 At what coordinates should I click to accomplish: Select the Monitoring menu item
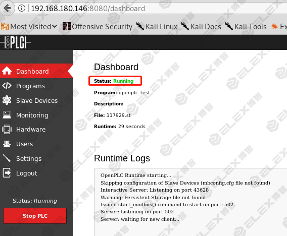coord(36,115)
